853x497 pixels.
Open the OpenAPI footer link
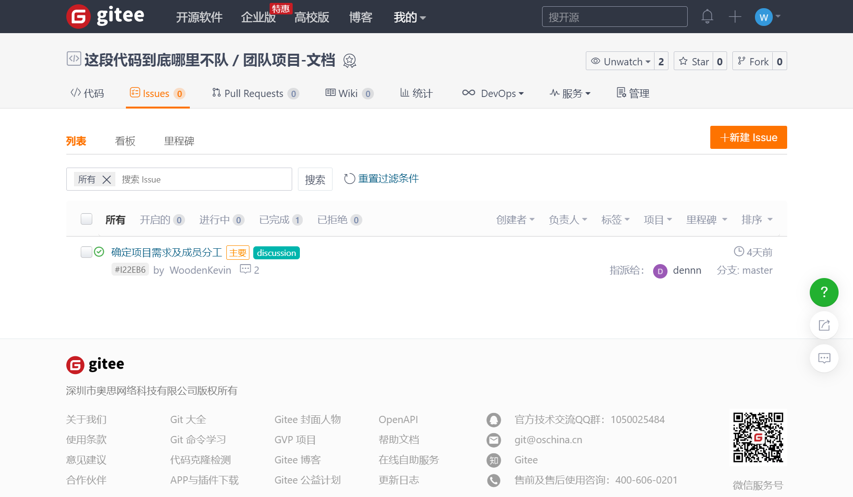pyautogui.click(x=398, y=420)
